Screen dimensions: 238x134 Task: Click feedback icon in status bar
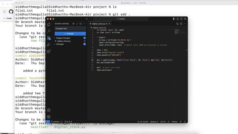[x=181, y=122]
